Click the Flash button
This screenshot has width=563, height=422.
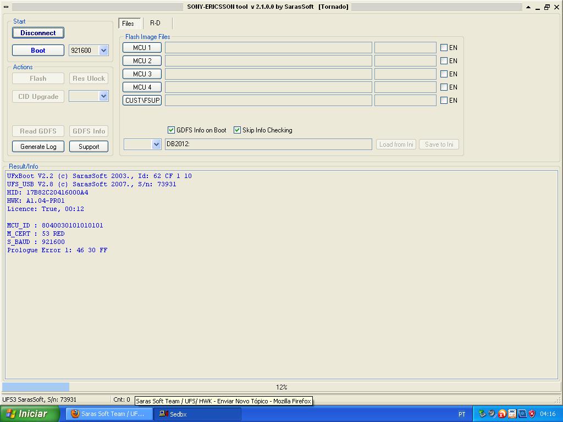38,78
